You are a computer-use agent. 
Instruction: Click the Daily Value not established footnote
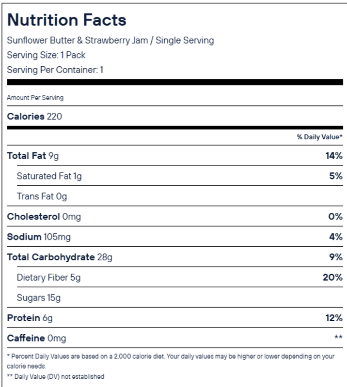(55, 376)
